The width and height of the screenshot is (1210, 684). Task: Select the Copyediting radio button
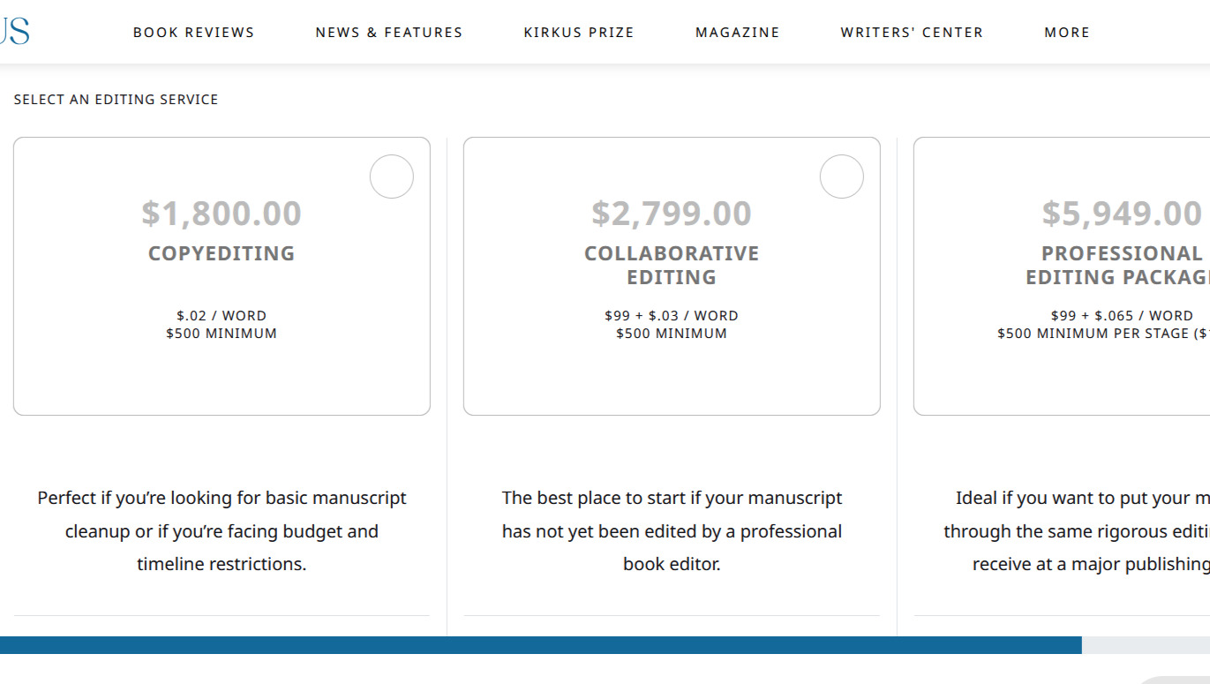point(391,177)
